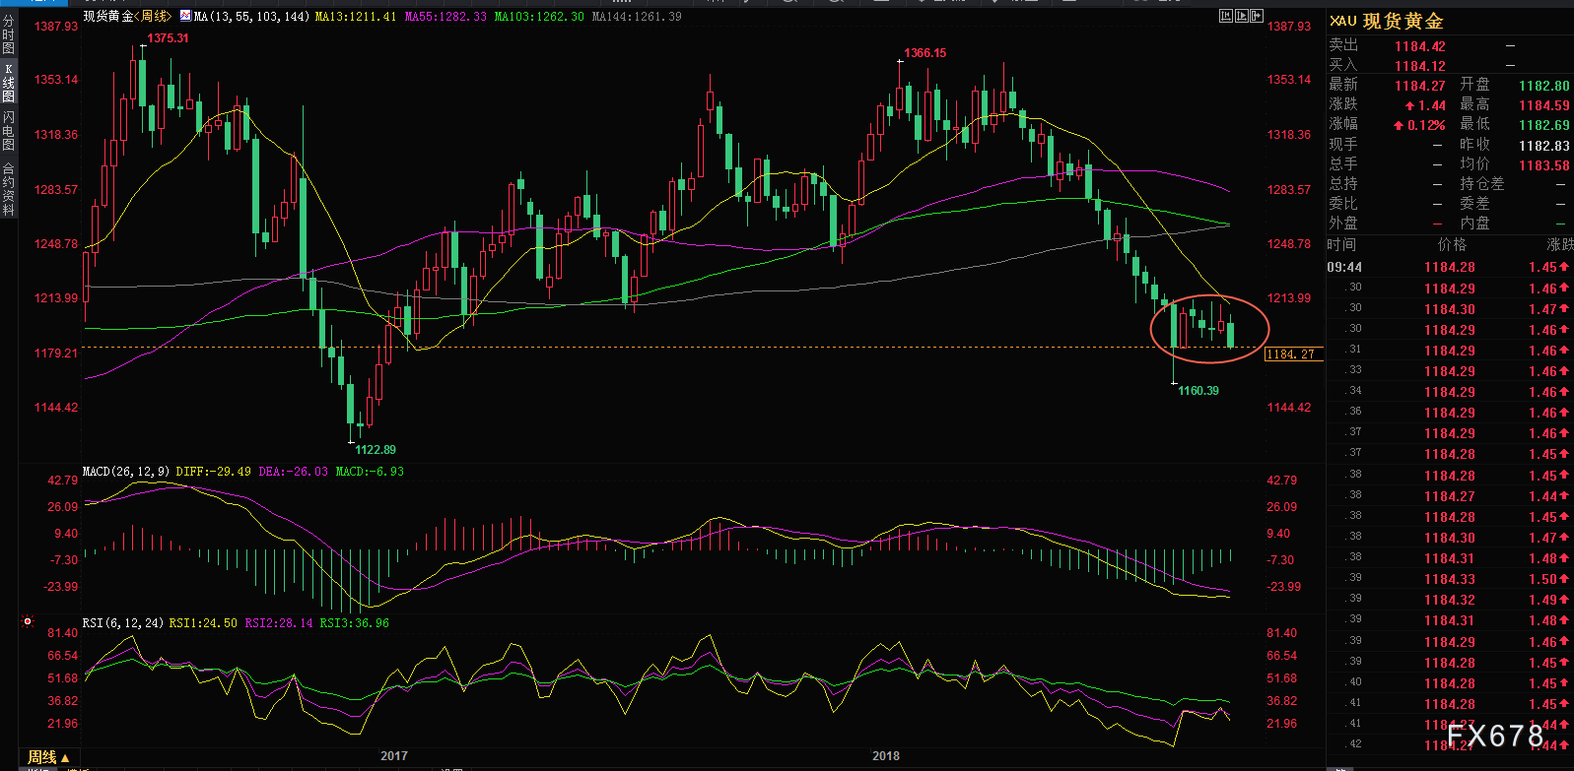Click the 2017 year label on the time axis
This screenshot has width=1574, height=771.
click(x=394, y=756)
